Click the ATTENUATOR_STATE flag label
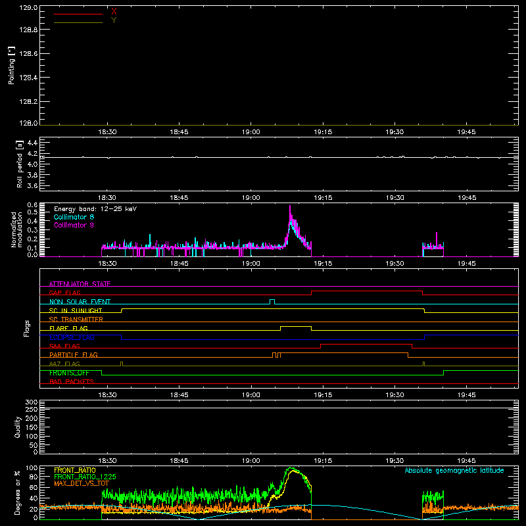The image size is (526, 526). pyautogui.click(x=80, y=284)
